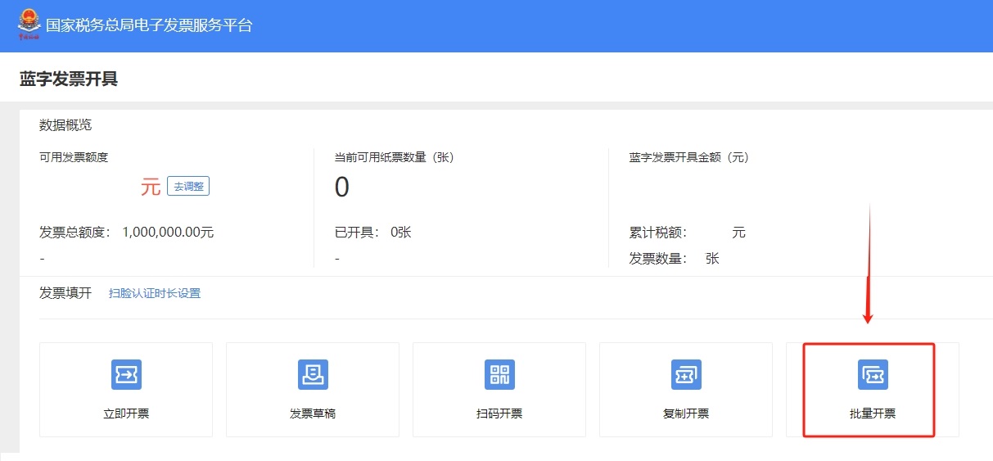Image resolution: width=993 pixels, height=461 pixels.
Task: Click the 发票填开 section title
Action: click(65, 293)
